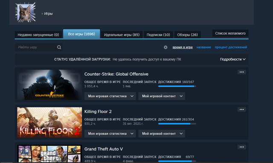Open Grand Theft Auto V title
273x163 pixels.
coord(103,149)
